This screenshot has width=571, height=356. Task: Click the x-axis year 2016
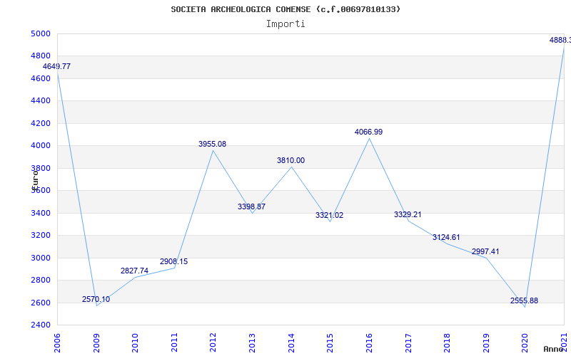pyautogui.click(x=369, y=342)
